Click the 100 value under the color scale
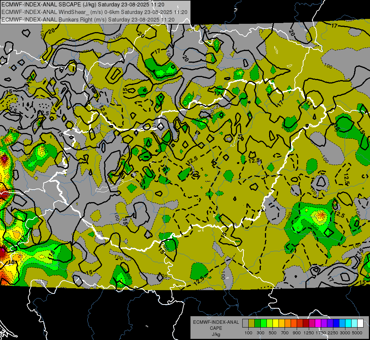Screen dimensions: 370x340 (248, 333)
